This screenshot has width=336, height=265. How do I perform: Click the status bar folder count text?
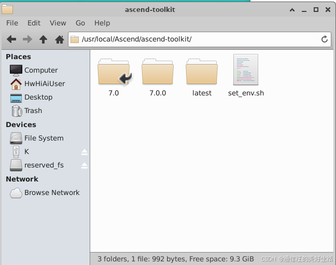[176, 259]
